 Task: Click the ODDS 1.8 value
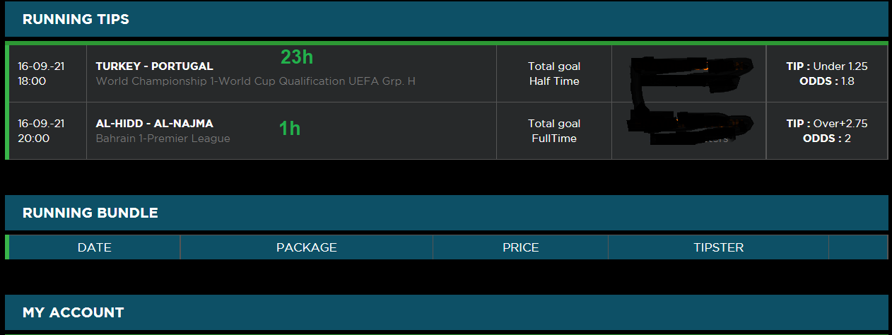pos(827,81)
